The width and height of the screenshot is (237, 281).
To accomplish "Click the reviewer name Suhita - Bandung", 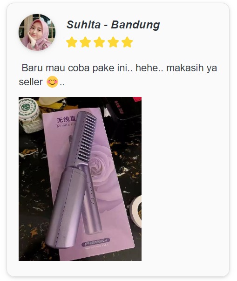I will click(113, 25).
